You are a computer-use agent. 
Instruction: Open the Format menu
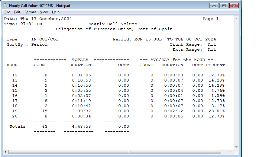pos(30,12)
